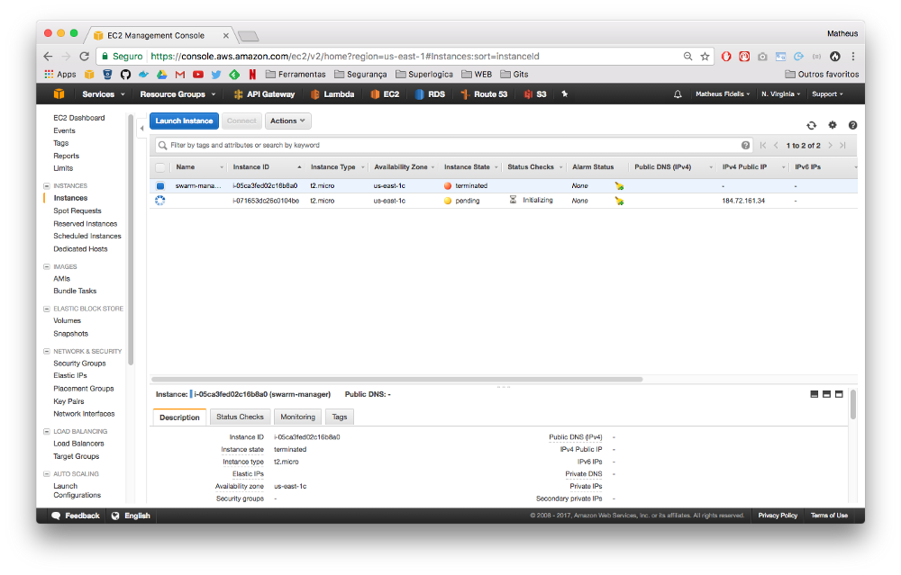Click the pin shortcuts icon in navbar
This screenshot has width=901, height=575.
(x=564, y=94)
